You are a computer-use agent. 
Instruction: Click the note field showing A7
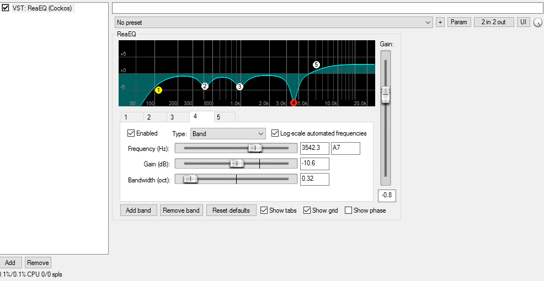click(x=346, y=148)
